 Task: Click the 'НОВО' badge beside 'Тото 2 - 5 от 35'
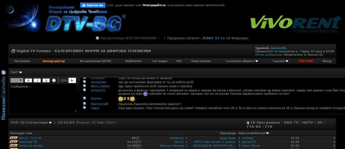[13, 138]
